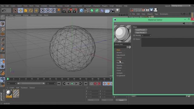Add a Light object
The width and height of the screenshot is (194, 109).
(x=117, y=11)
